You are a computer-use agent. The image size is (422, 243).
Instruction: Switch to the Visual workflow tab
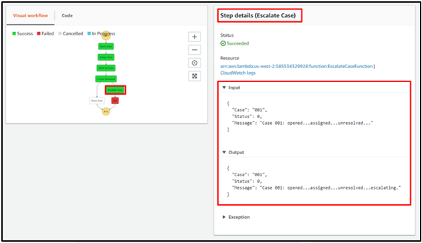click(30, 15)
